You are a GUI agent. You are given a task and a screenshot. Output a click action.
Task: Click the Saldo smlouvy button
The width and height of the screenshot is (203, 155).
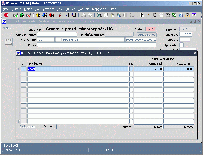146,35
